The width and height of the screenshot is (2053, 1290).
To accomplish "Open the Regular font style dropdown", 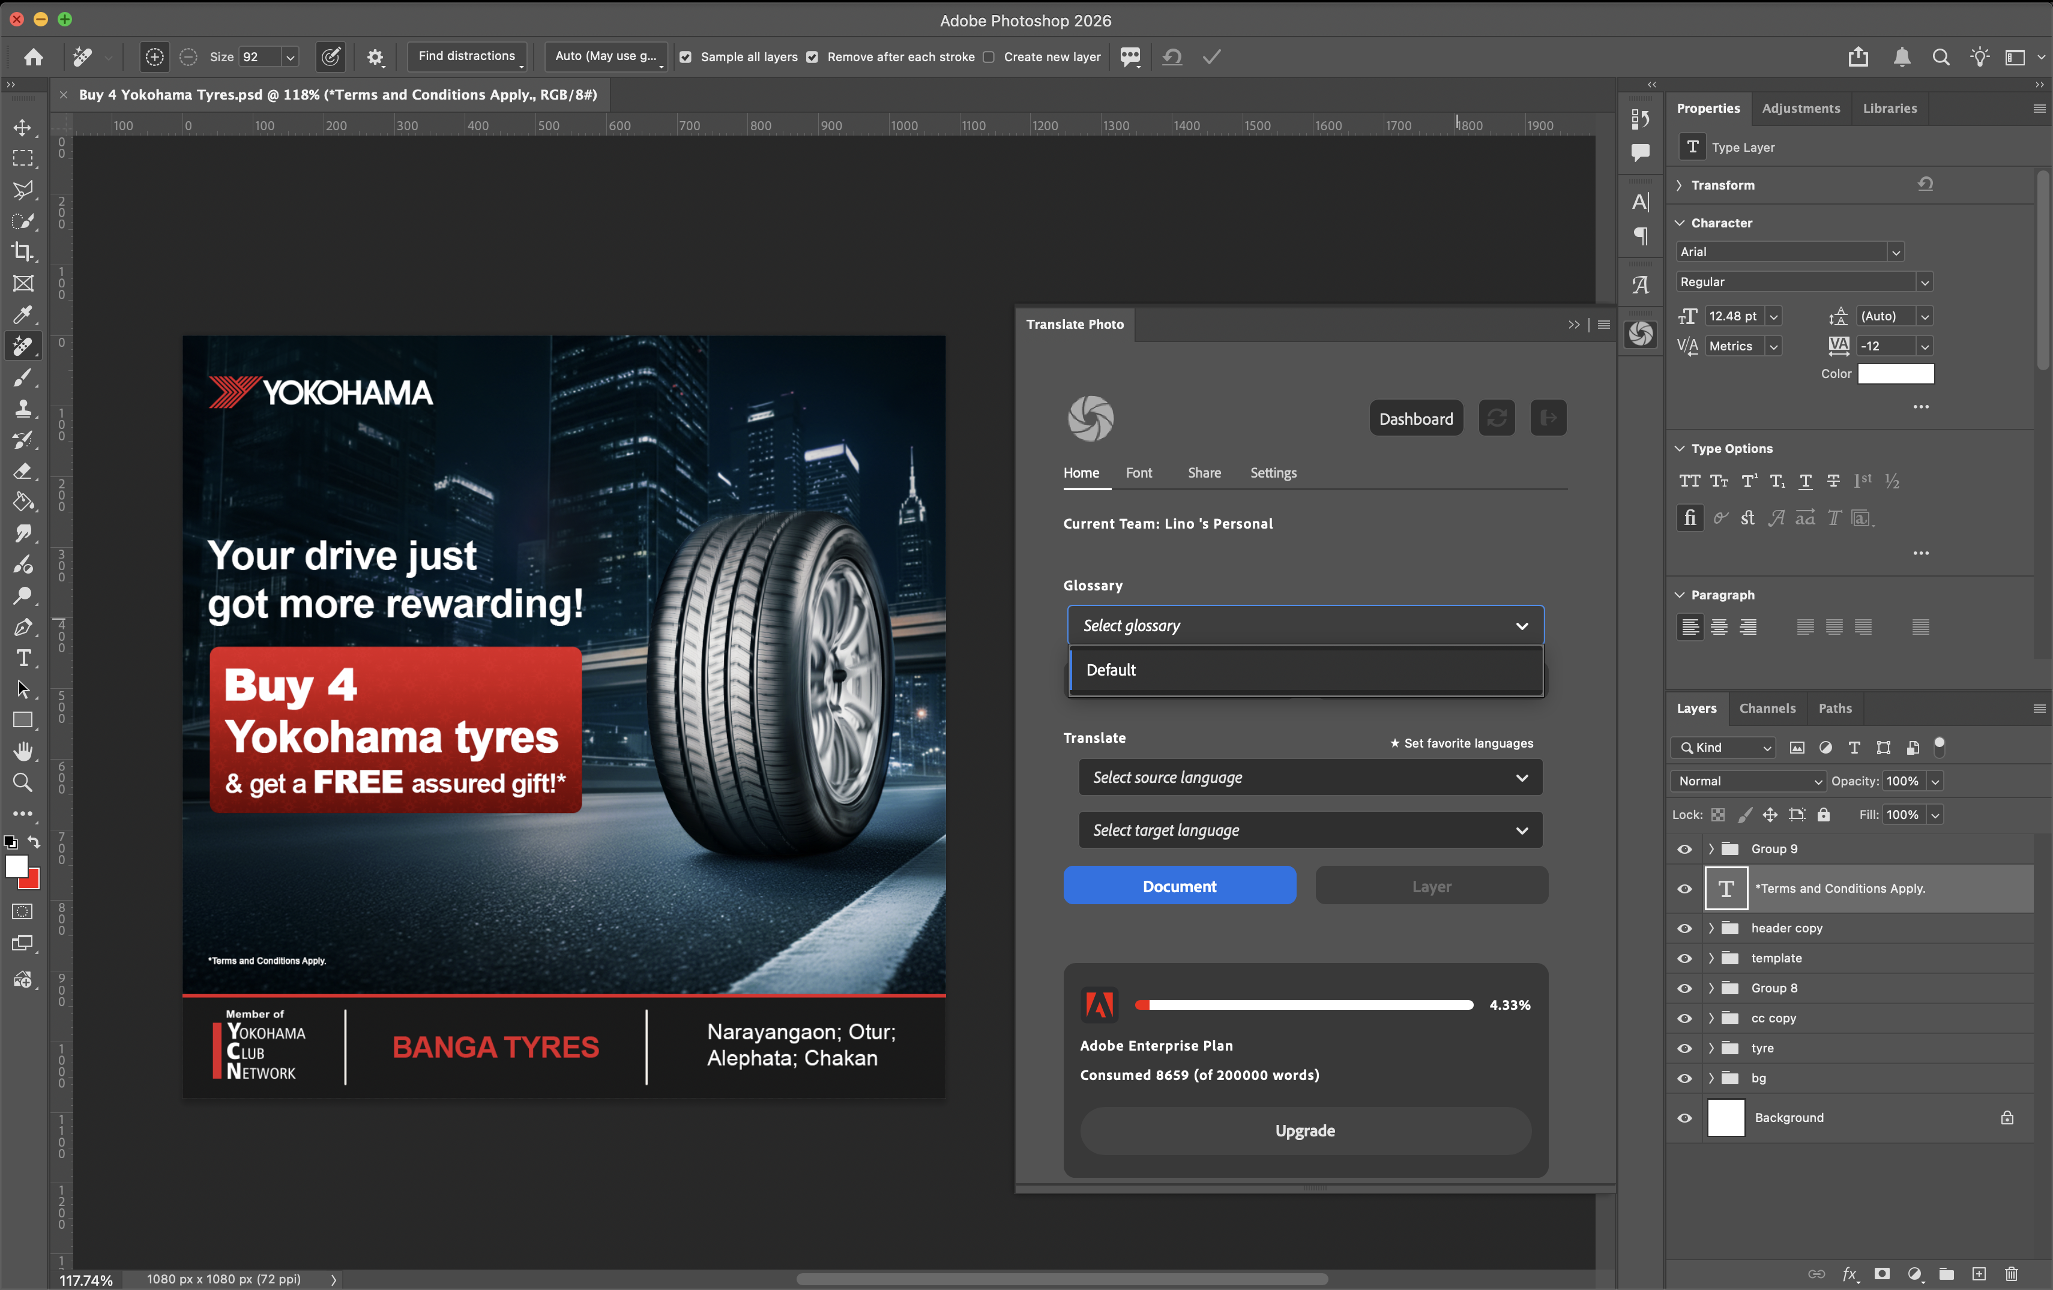I will pyautogui.click(x=1804, y=282).
